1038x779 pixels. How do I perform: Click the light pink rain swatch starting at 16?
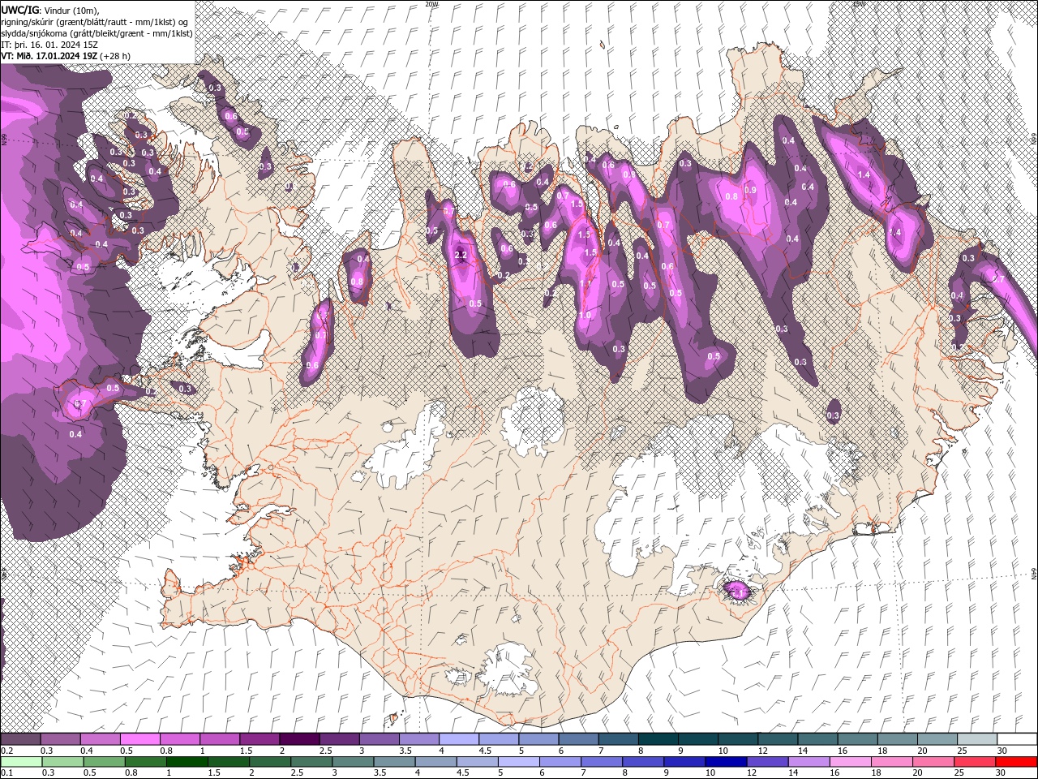(849, 762)
